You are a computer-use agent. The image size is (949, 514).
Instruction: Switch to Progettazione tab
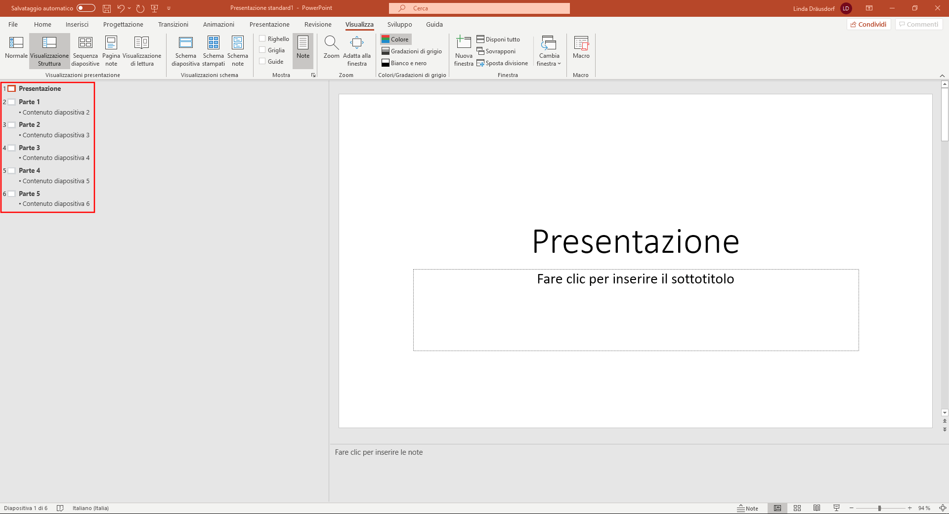pyautogui.click(x=123, y=24)
